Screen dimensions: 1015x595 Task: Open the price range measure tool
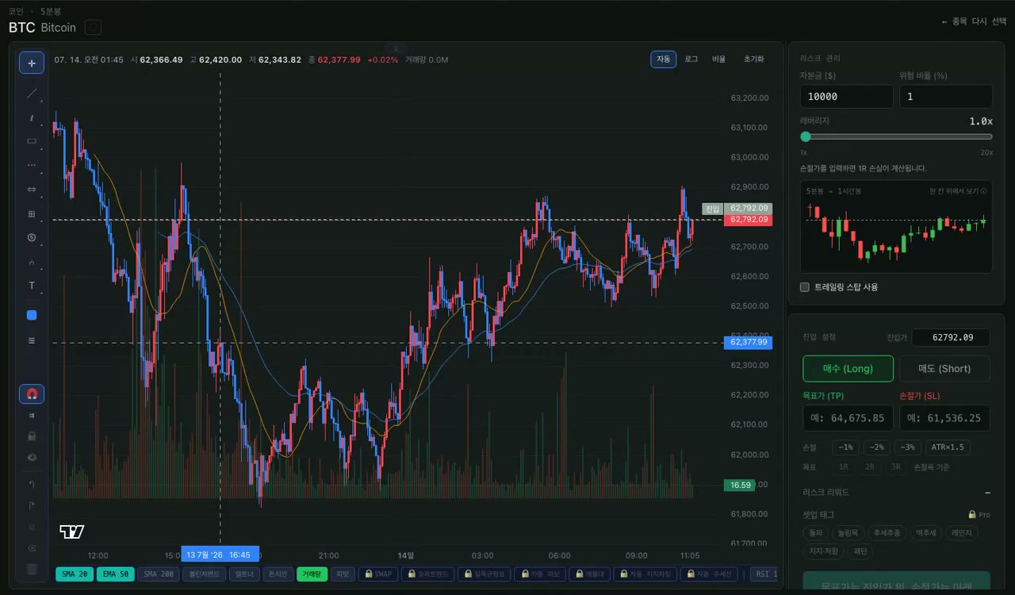pyautogui.click(x=32, y=189)
